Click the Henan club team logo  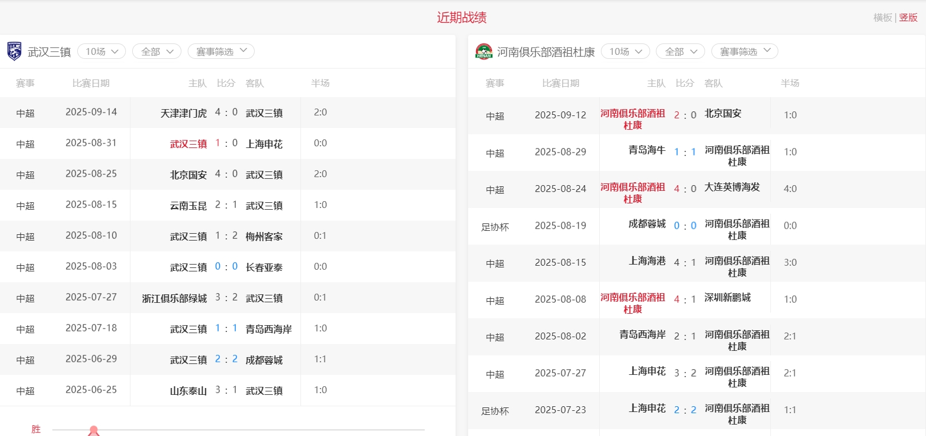point(484,52)
